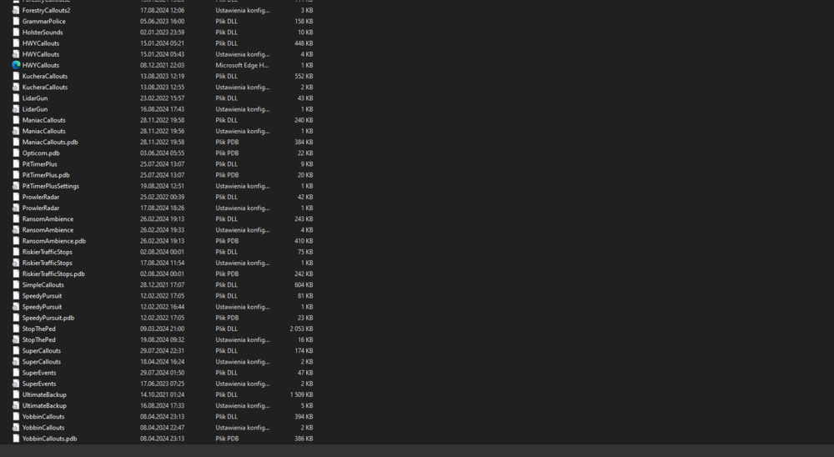
Task: Click the file icon of the 1 509 KB UltimateBackup DLL
Action: [x=16, y=394]
